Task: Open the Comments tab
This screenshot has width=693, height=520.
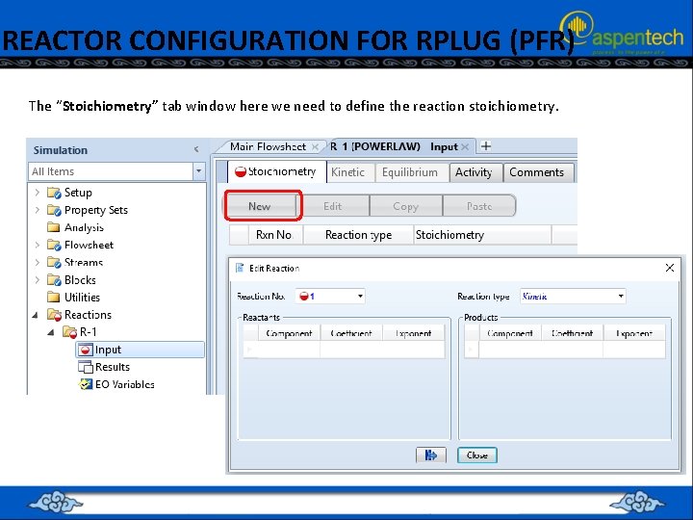Action: click(538, 172)
